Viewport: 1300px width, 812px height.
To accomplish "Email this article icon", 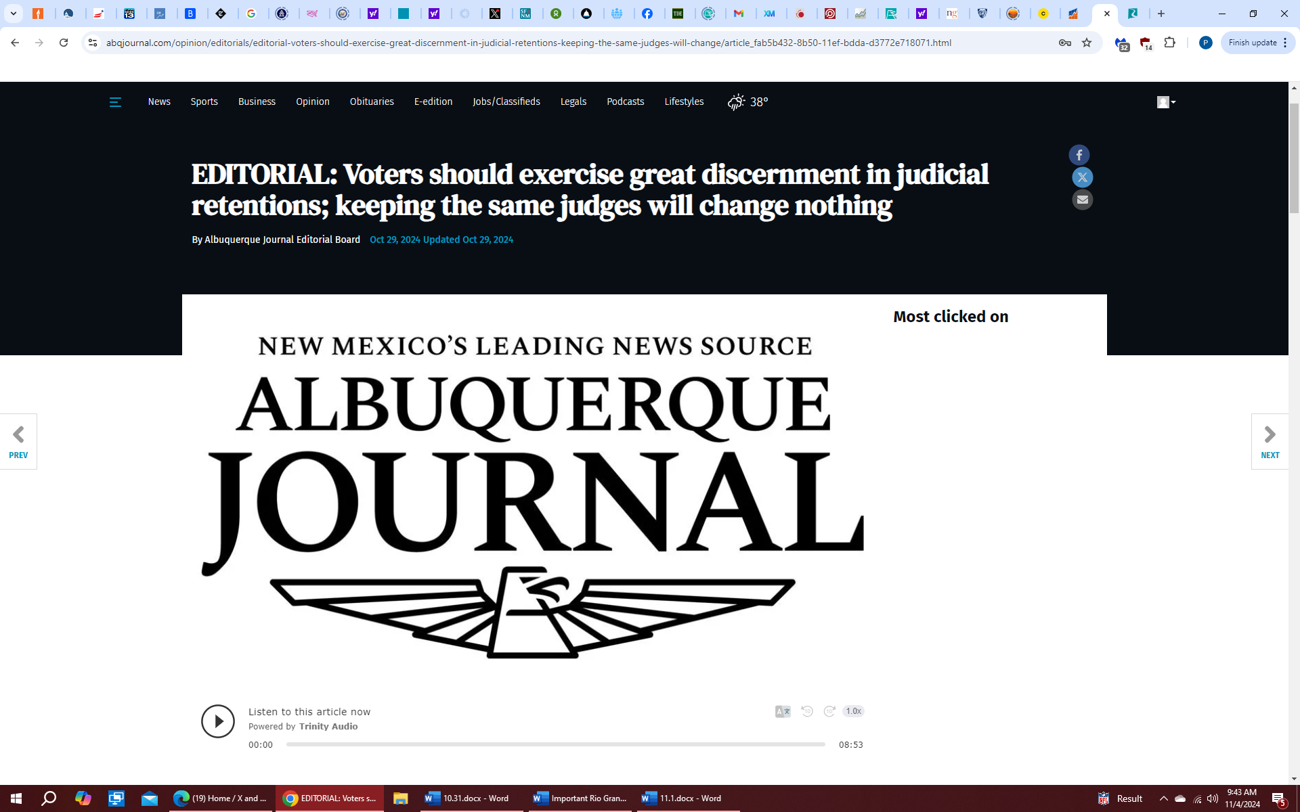I will tap(1082, 200).
